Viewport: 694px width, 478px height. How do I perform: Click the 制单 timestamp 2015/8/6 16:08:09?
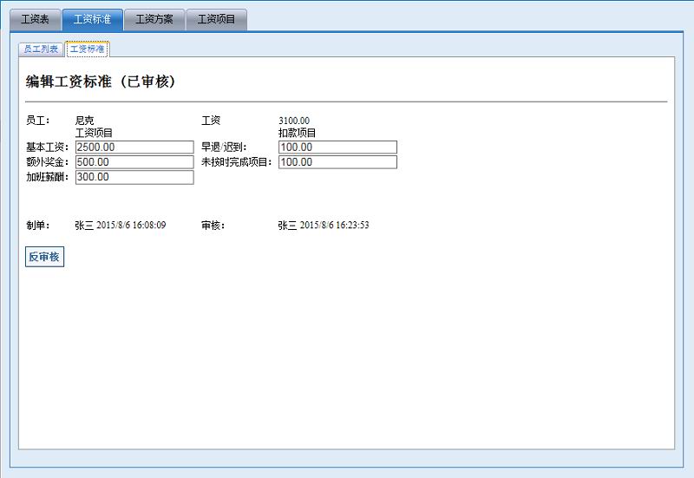coord(131,226)
